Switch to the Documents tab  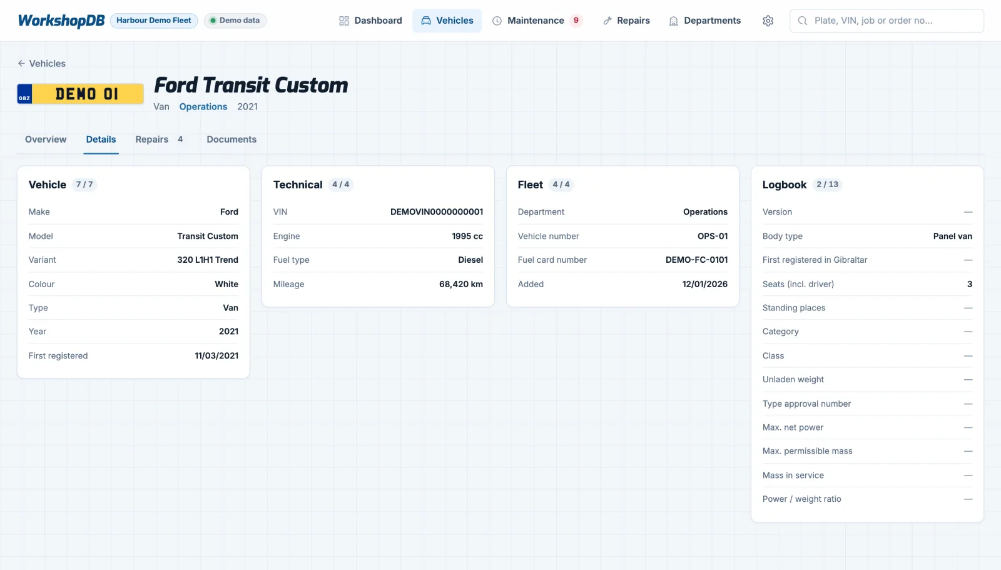click(x=231, y=140)
